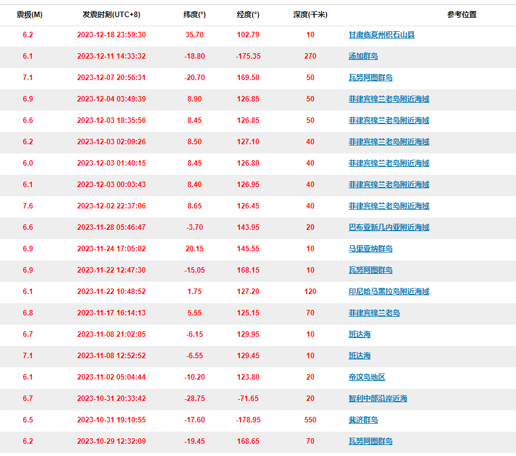Viewport: 516px width, 456px height.
Task: Click the 发震时刻(UTC+8) column header
Action: (111, 15)
